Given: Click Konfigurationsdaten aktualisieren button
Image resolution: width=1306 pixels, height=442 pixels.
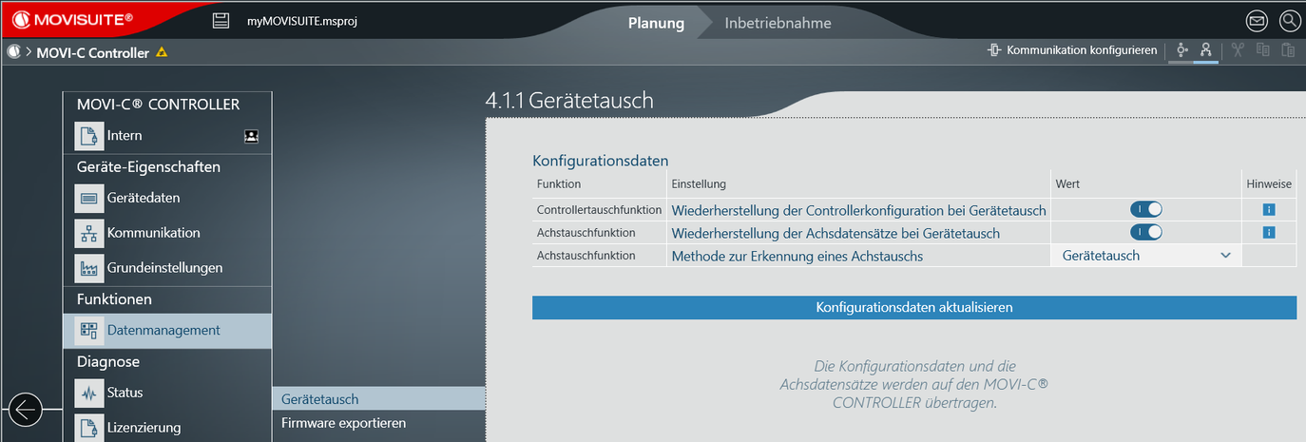Looking at the screenshot, I should pyautogui.click(x=913, y=308).
